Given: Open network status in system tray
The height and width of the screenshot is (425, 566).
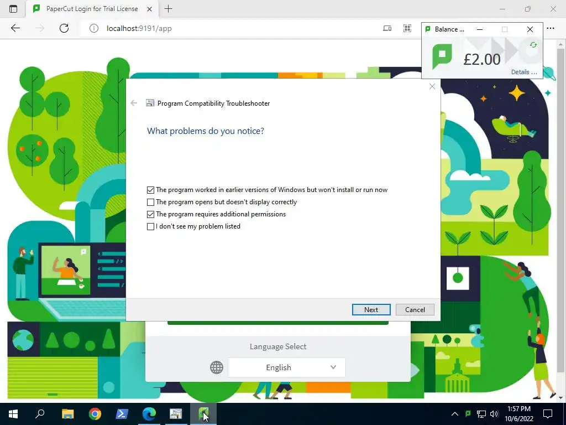Looking at the screenshot, I should [481, 414].
